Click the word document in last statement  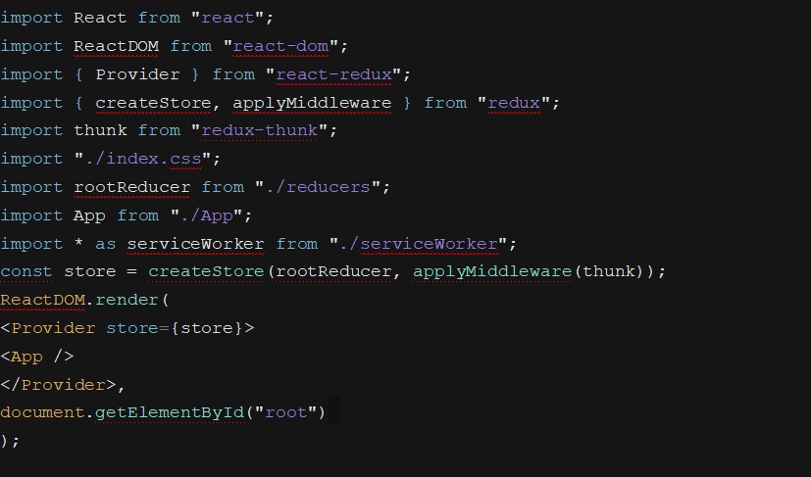[x=42, y=412]
